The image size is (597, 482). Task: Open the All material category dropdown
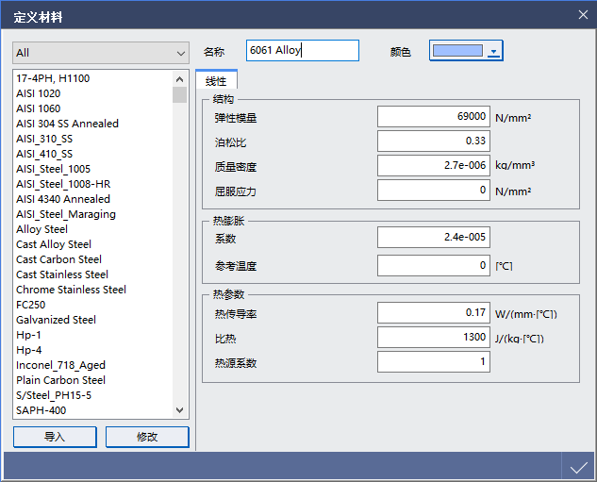tap(101, 53)
